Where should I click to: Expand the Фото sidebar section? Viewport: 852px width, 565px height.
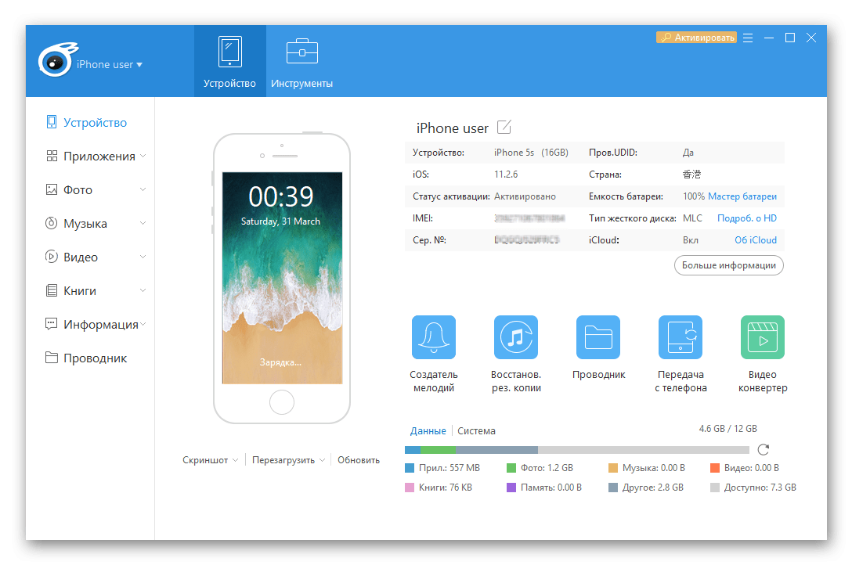143,190
